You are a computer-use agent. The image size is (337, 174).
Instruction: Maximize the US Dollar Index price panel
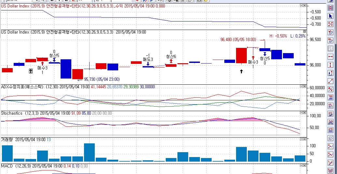pos(304,32)
